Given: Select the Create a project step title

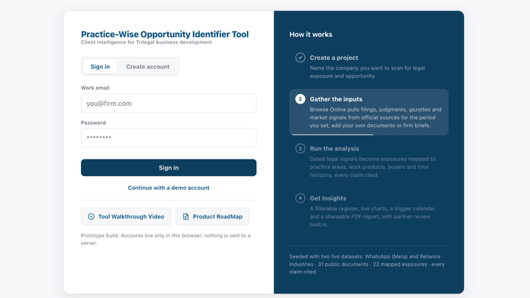Looking at the screenshot, I should 334,57.
